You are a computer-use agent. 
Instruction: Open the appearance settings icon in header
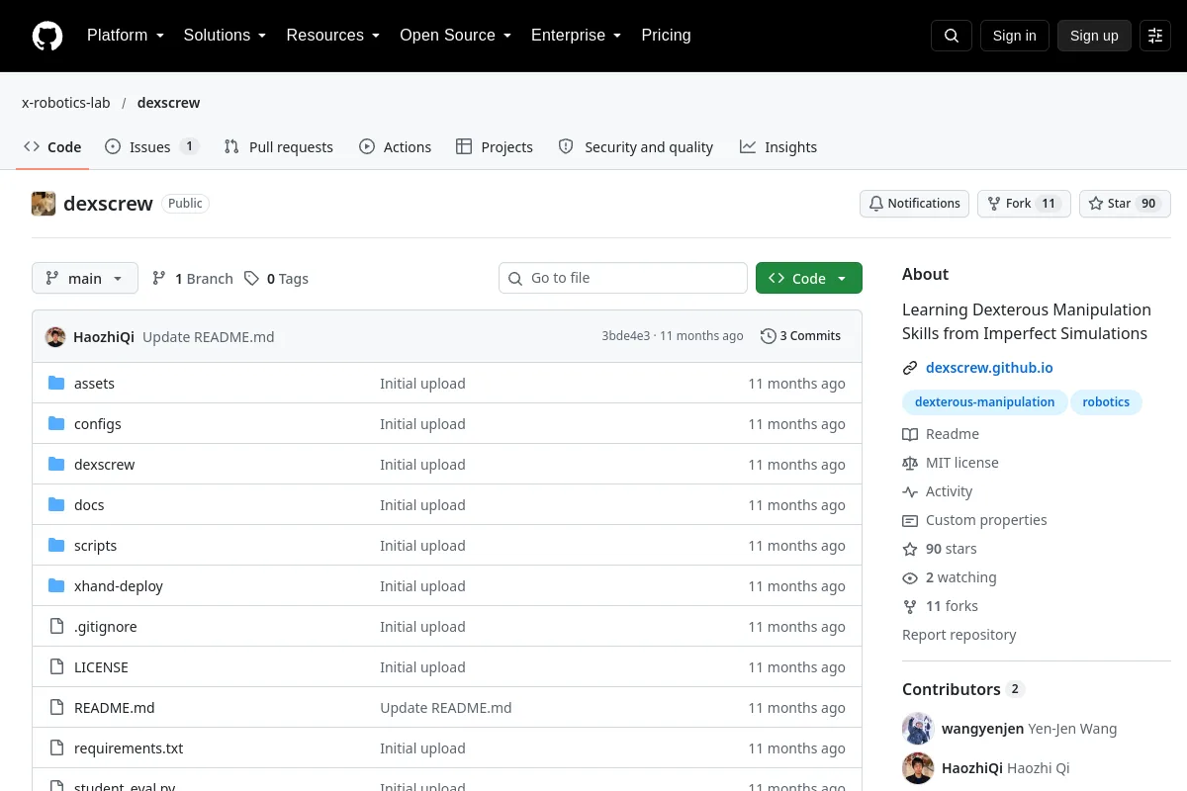[x=1155, y=36]
